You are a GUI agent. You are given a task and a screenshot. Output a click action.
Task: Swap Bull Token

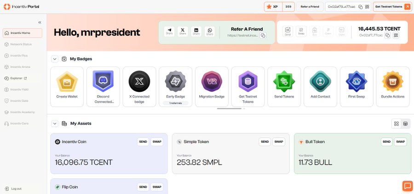pyautogui.click(x=400, y=142)
